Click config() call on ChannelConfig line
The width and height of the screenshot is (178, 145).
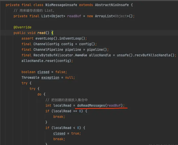click(87, 44)
